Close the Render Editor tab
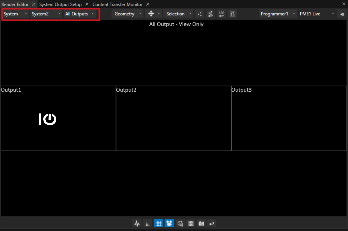348x231 pixels. click(33, 4)
